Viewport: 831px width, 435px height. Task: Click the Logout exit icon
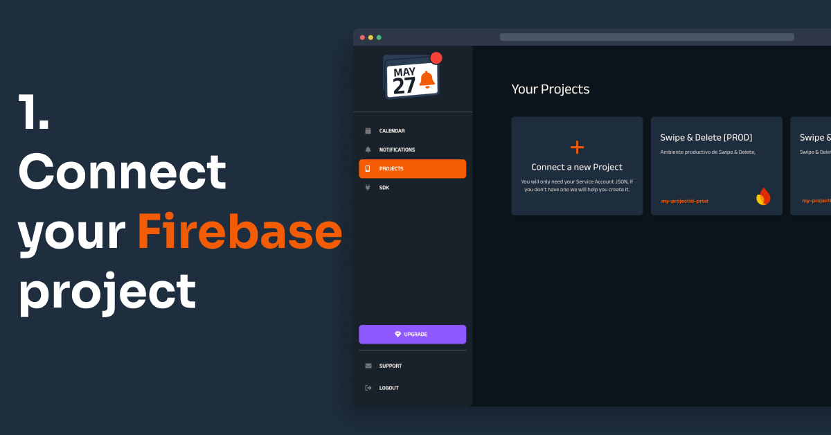368,387
